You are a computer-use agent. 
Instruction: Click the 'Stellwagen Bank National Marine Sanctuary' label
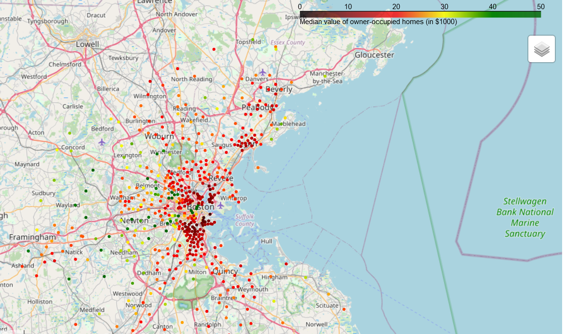(x=525, y=217)
